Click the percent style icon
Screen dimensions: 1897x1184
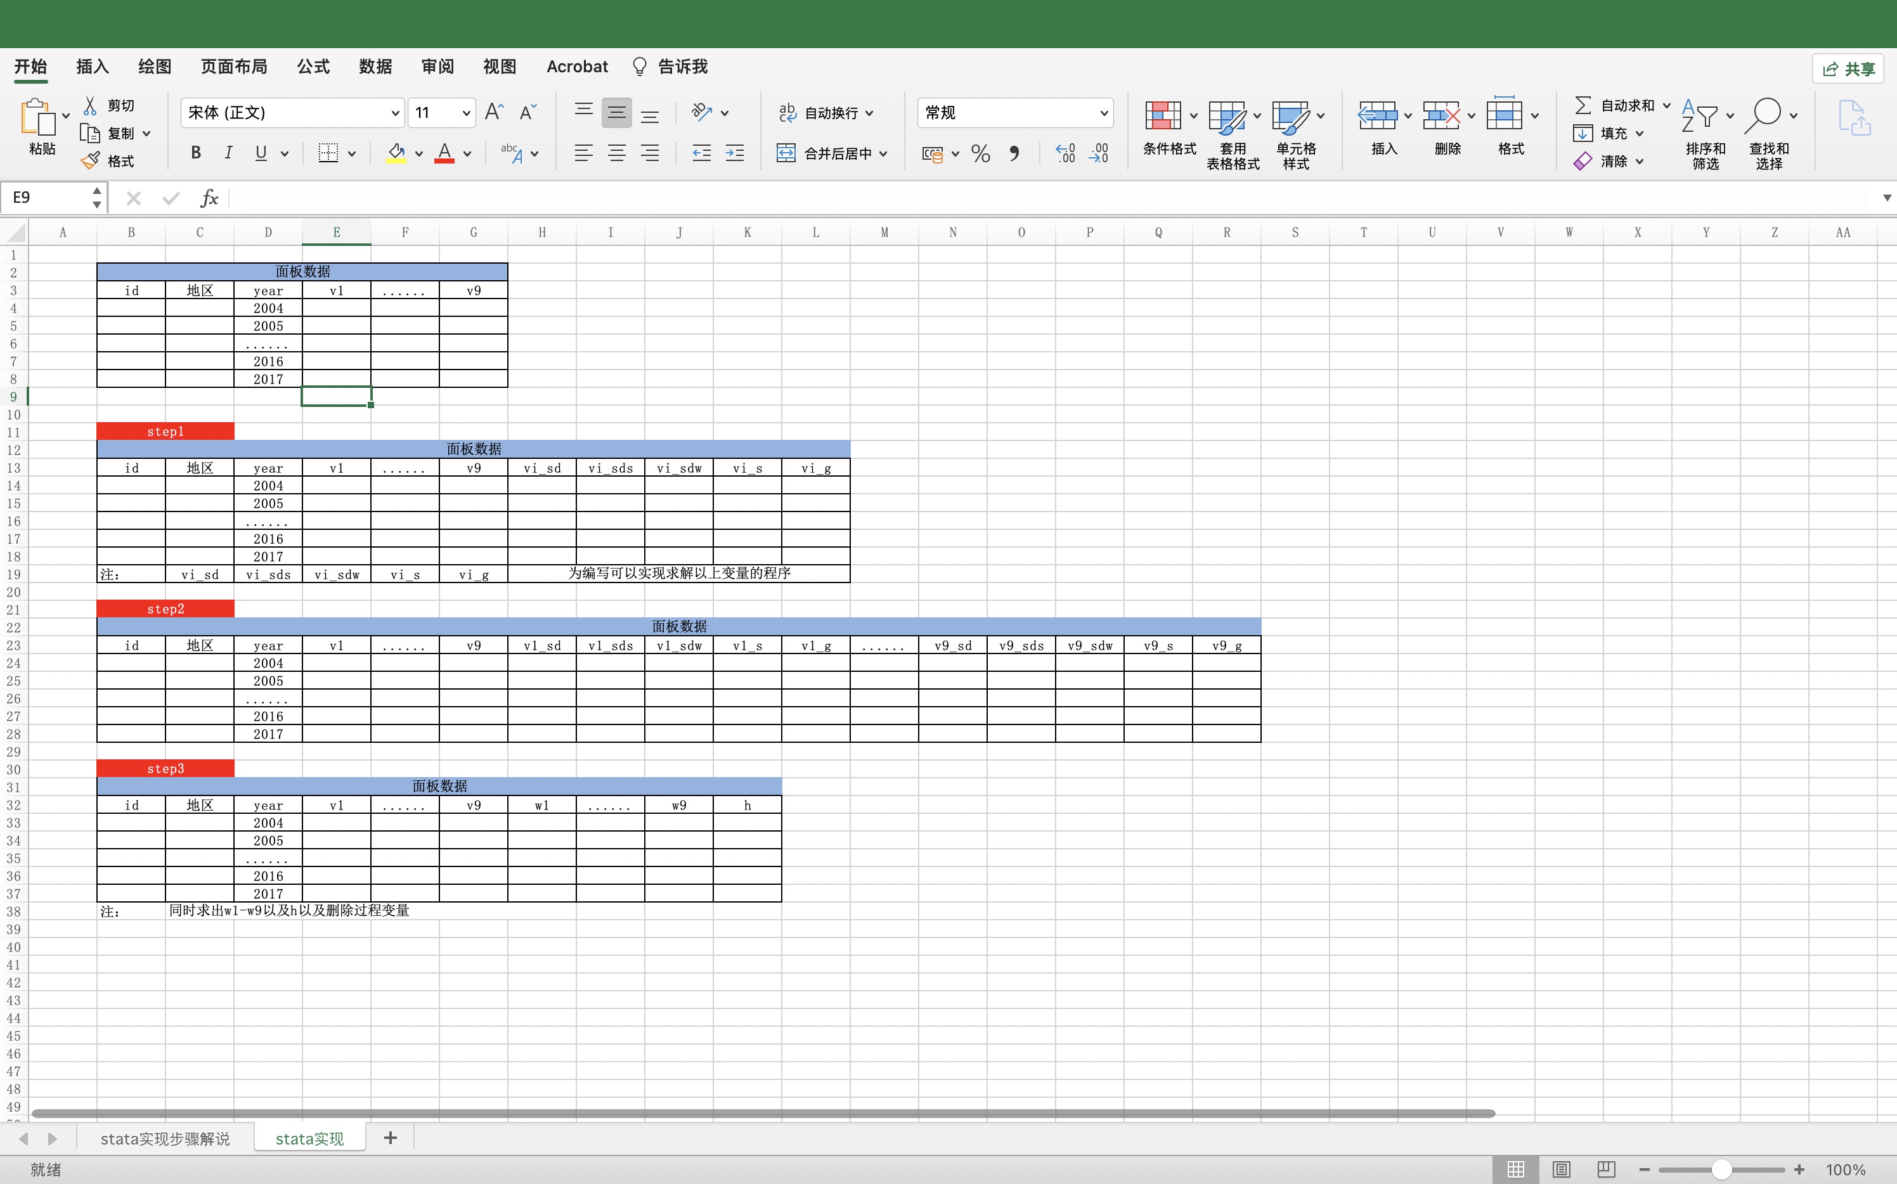click(x=980, y=153)
